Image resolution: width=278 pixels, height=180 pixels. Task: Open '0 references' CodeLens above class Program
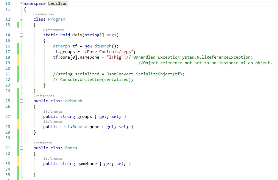click(44, 14)
